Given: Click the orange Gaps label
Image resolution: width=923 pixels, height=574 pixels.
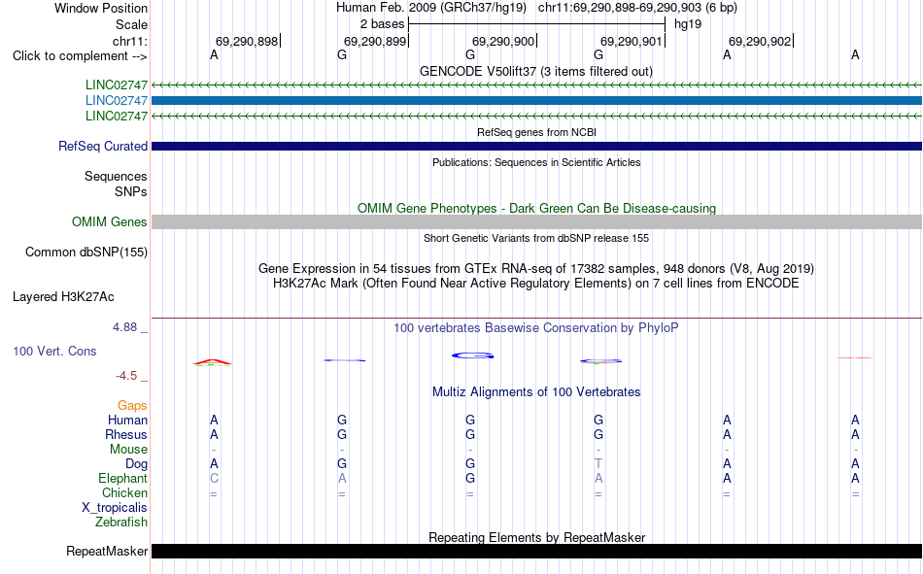Looking at the screenshot, I should point(132,406).
